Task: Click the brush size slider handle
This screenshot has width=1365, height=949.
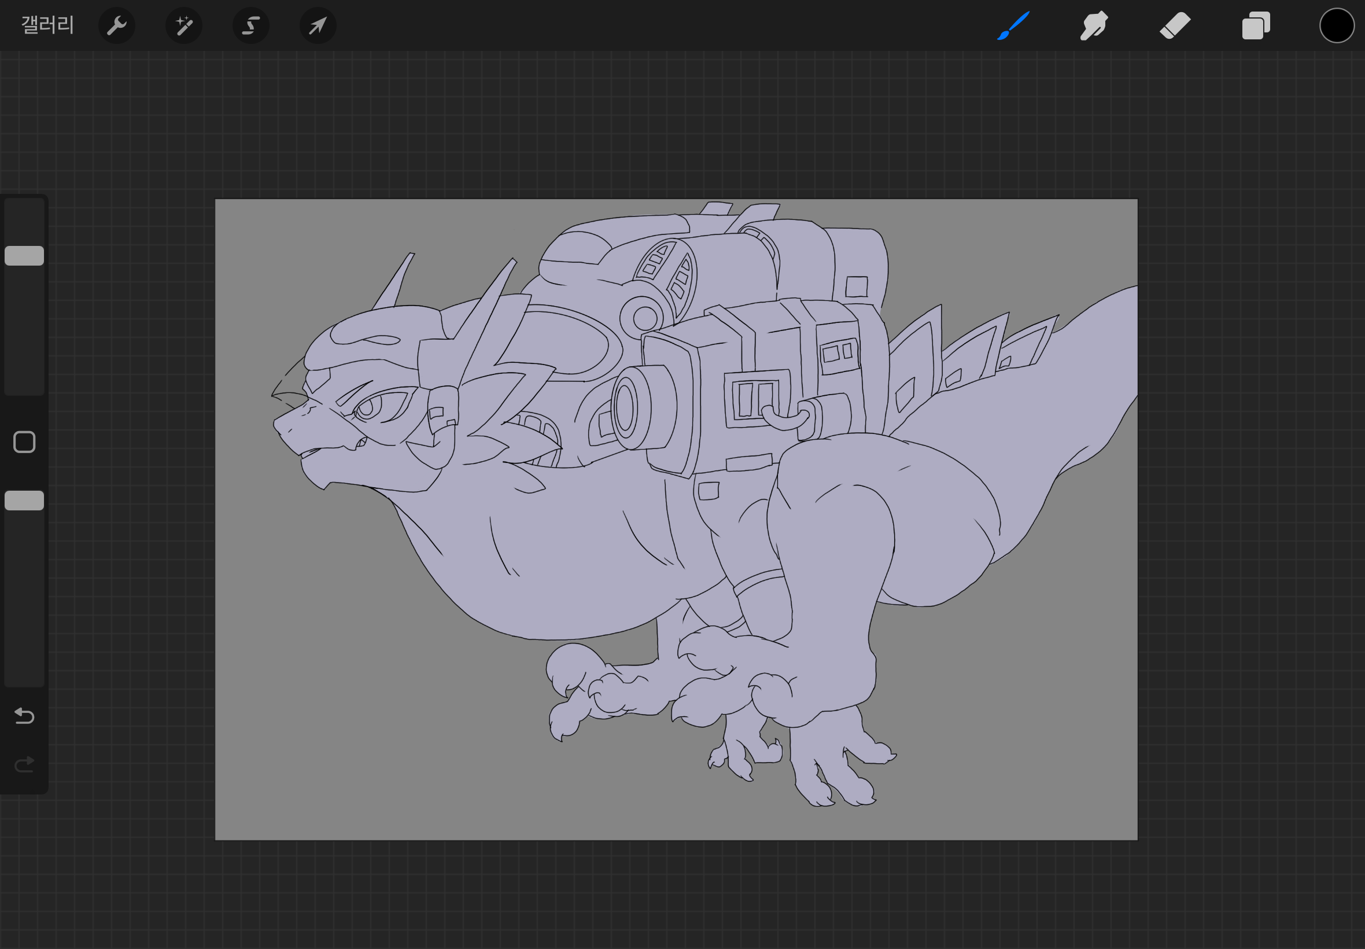Action: (24, 256)
